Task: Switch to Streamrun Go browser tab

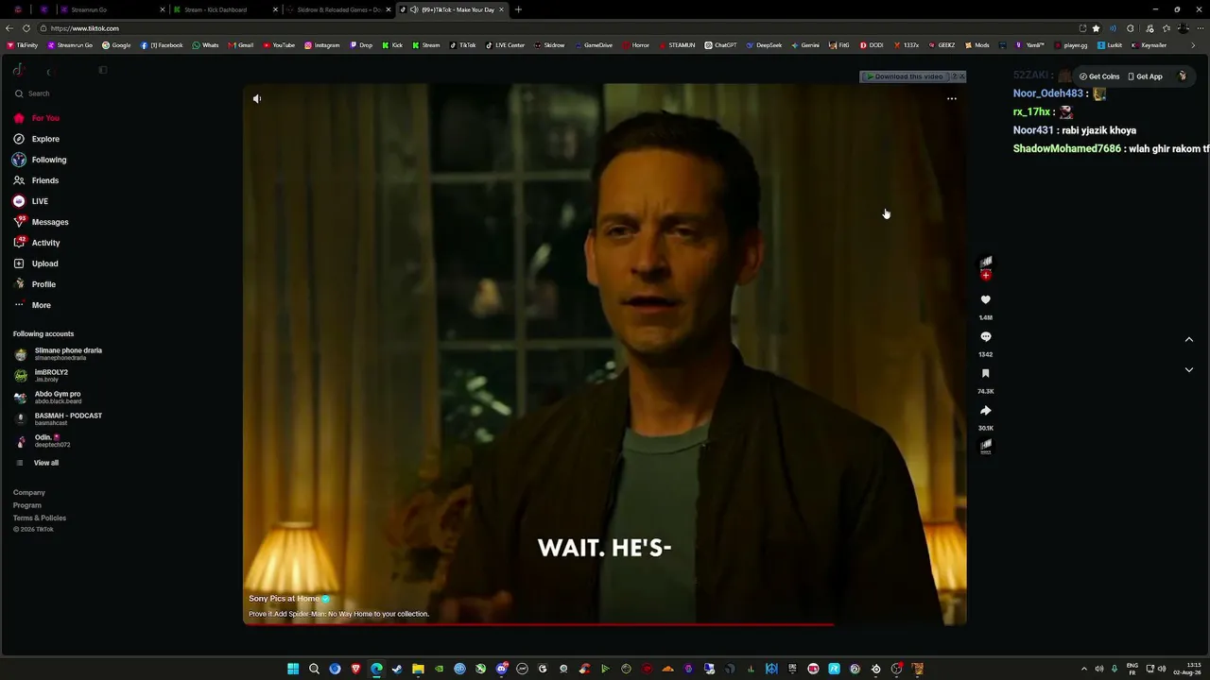Action: [112, 9]
